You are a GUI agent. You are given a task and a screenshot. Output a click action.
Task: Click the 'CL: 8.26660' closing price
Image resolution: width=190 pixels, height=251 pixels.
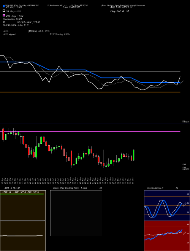click(x=71, y=7)
